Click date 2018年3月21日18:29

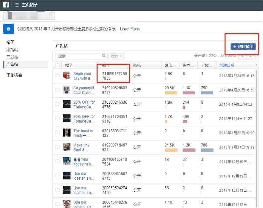[237, 147]
